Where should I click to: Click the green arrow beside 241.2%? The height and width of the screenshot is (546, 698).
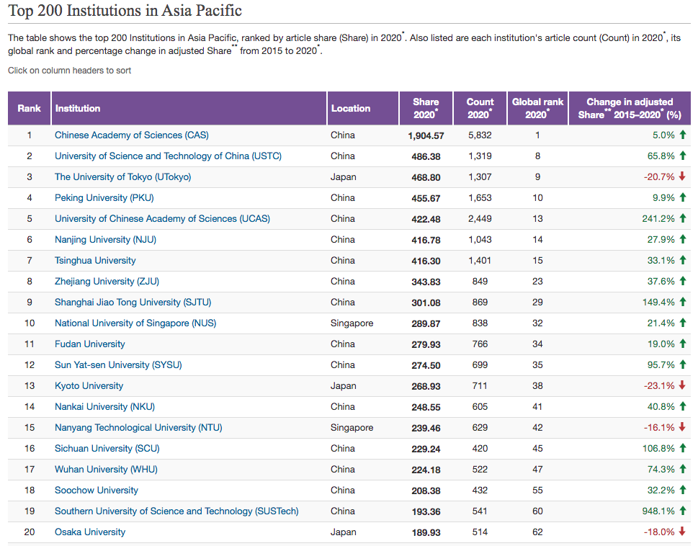[x=682, y=218]
